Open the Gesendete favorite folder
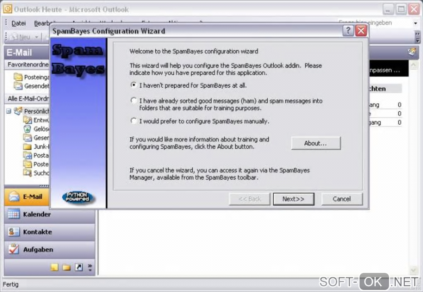The height and width of the screenshot is (292, 423). pyautogui.click(x=32, y=86)
